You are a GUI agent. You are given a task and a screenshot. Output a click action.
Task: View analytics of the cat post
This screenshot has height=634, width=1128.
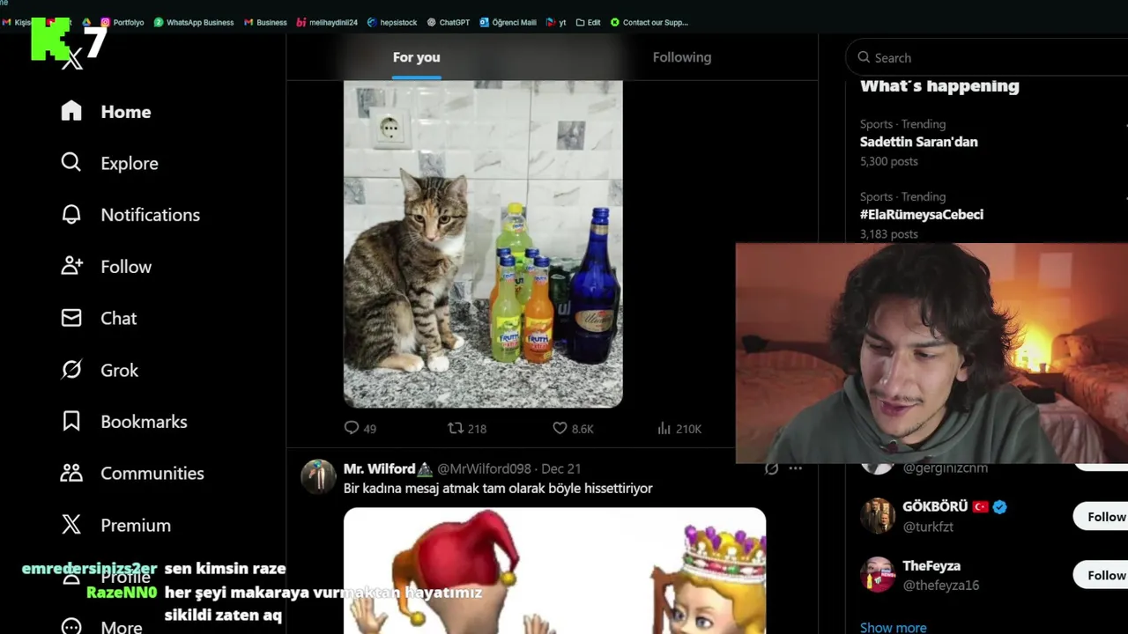click(x=679, y=429)
